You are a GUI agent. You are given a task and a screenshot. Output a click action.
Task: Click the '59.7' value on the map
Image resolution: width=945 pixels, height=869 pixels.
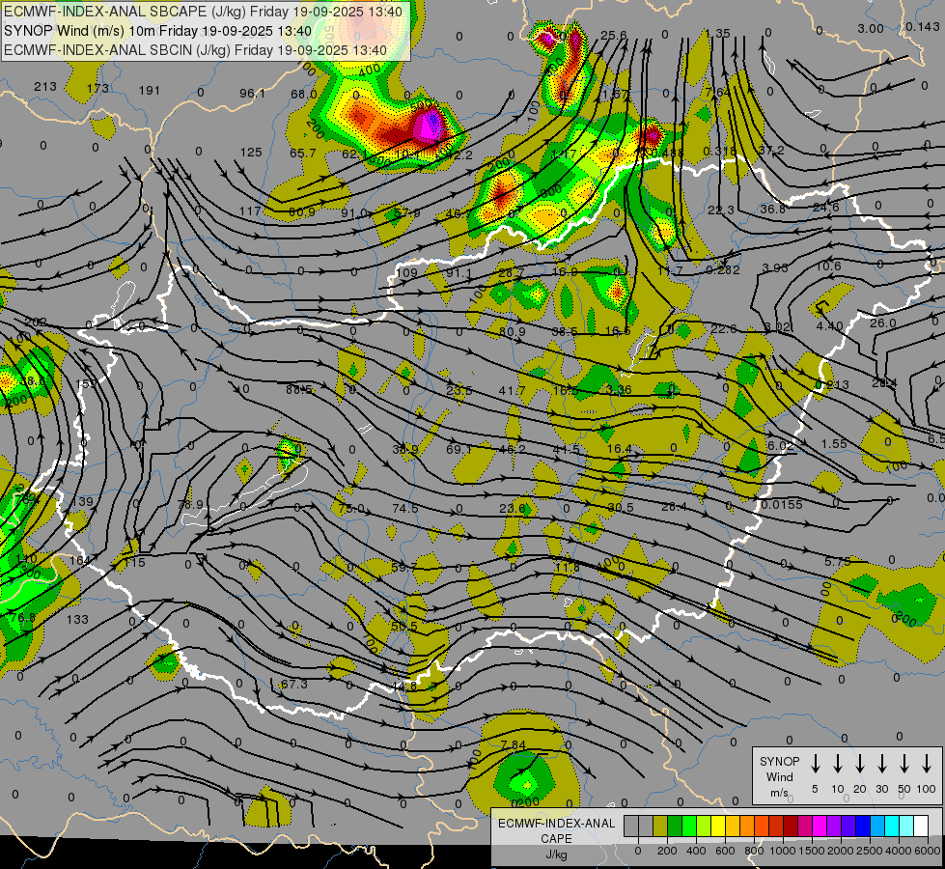pos(403,568)
